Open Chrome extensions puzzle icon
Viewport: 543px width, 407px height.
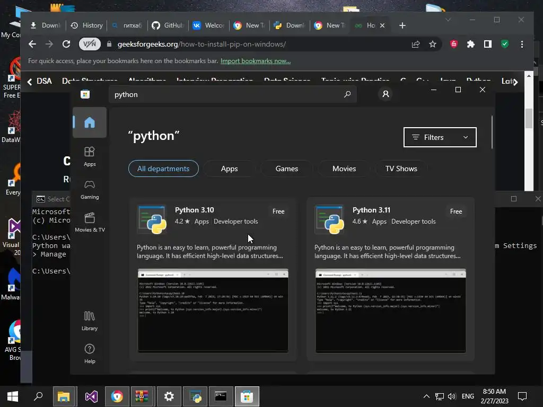(471, 44)
